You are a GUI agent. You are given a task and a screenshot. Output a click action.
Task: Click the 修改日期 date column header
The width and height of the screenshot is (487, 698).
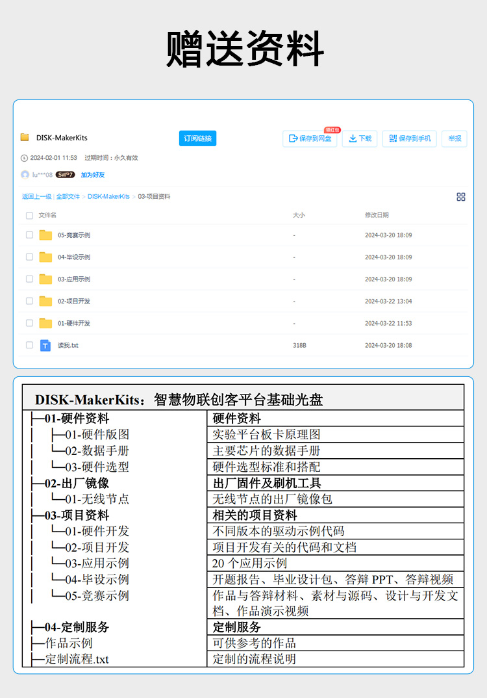pyautogui.click(x=377, y=215)
